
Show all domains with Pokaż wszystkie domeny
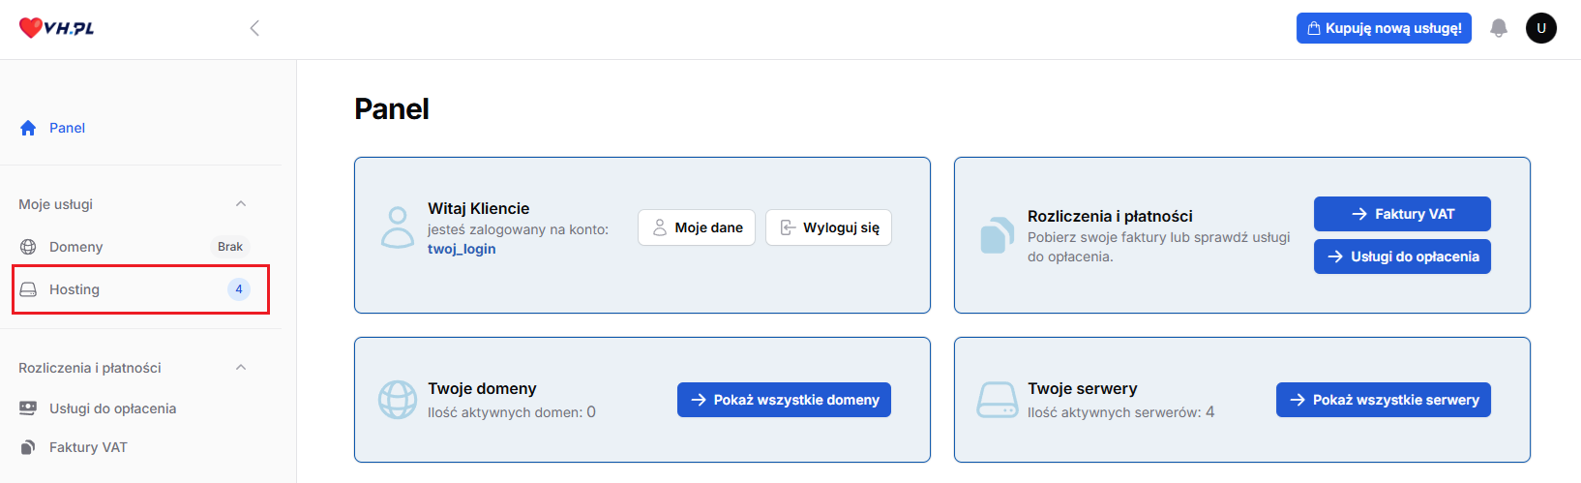tap(784, 400)
